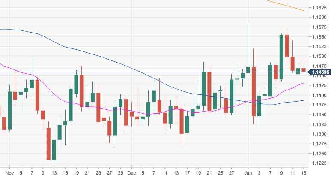The height and width of the screenshot is (181, 334).
Task: Click the 1.1525 price axis label
Action: (x=319, y=46)
